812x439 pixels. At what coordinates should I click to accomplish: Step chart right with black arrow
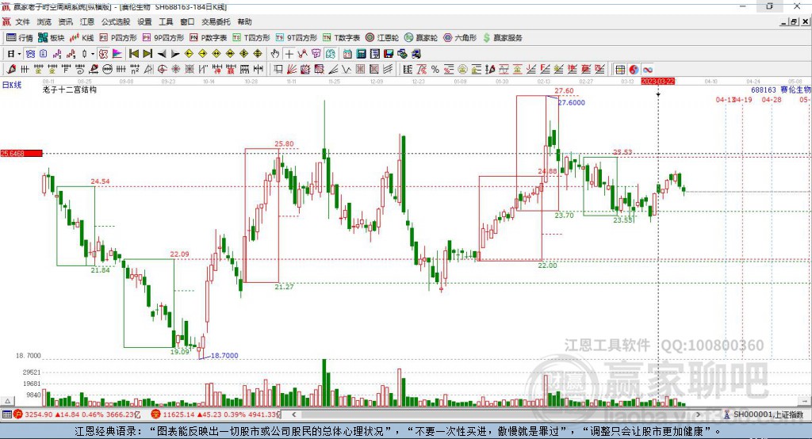click(175, 54)
